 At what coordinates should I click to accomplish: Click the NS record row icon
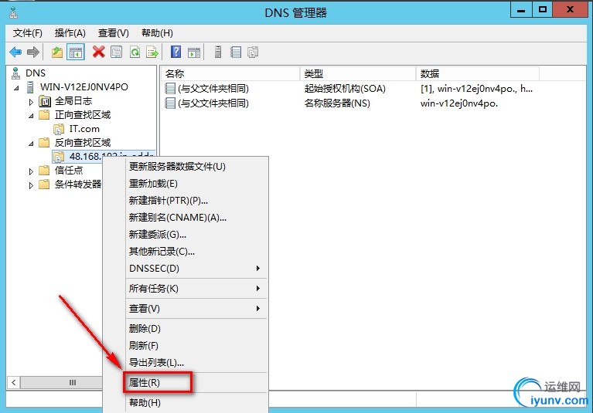[x=170, y=103]
